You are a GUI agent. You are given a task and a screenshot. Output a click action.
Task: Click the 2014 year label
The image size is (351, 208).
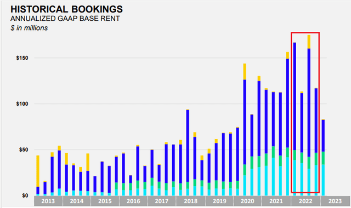77,201
